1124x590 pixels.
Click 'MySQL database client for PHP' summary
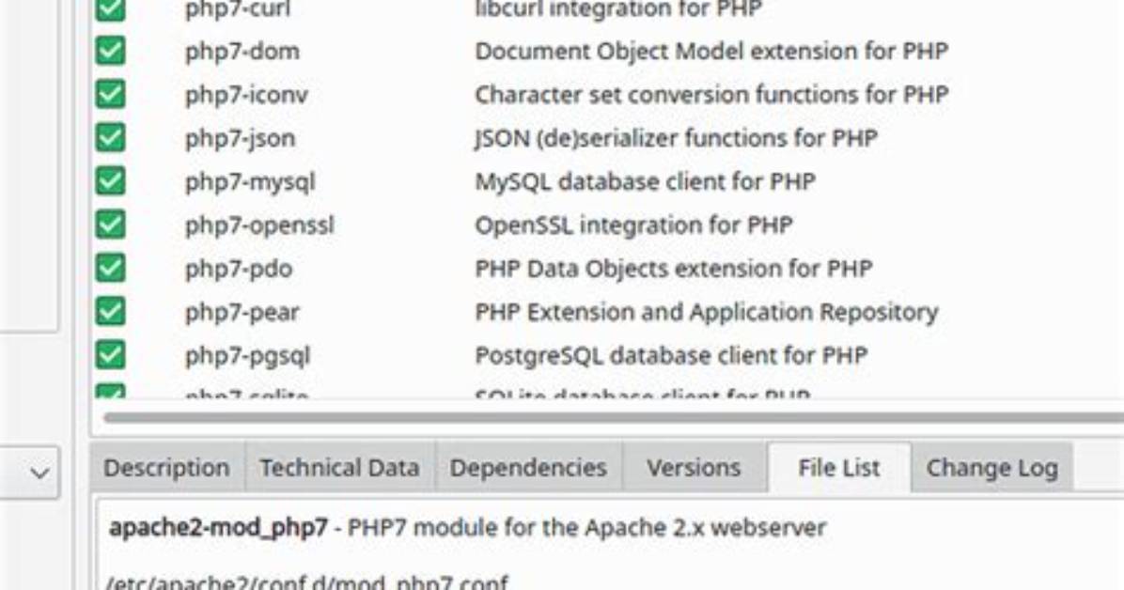point(645,181)
